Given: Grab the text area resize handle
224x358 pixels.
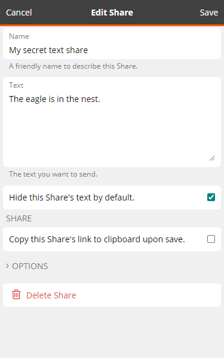Looking at the screenshot, I should [212, 158].
